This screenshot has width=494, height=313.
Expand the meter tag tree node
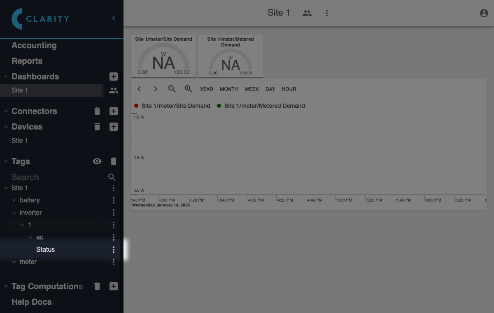tap(14, 262)
